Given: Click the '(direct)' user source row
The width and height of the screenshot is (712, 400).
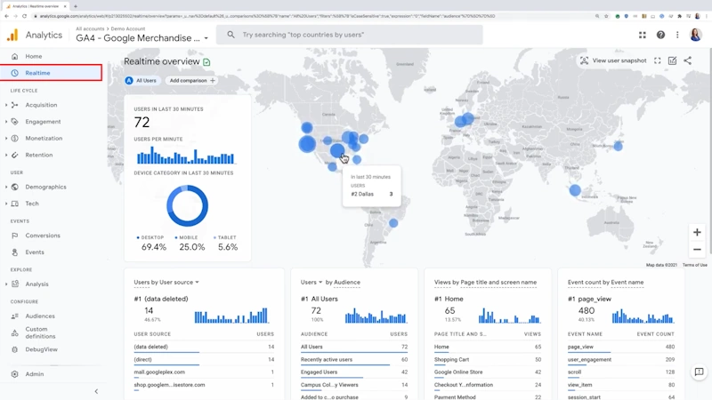Looking at the screenshot, I should click(204, 360).
